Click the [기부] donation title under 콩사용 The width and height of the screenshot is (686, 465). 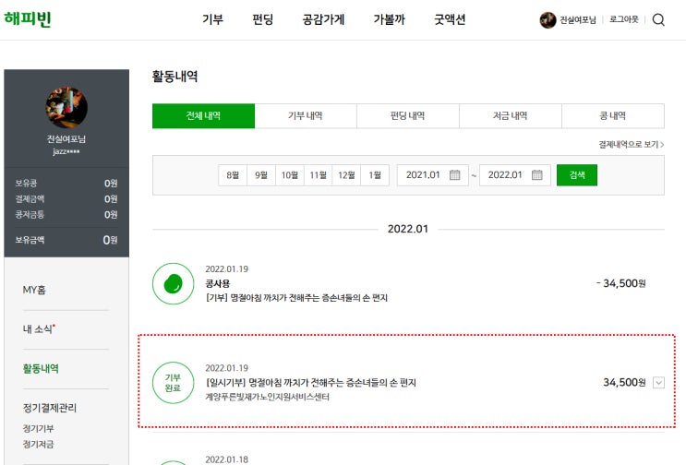pyautogui.click(x=296, y=298)
